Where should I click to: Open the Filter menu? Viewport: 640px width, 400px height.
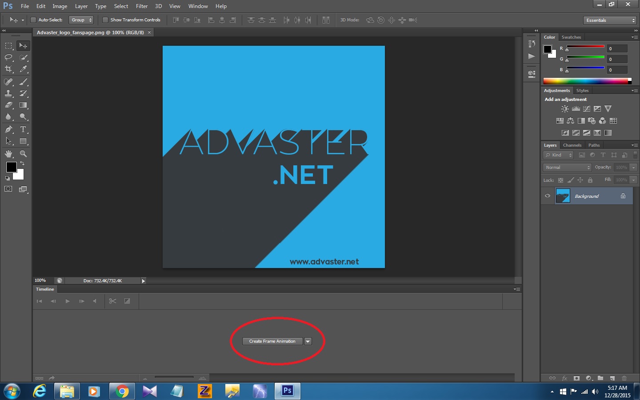point(141,6)
